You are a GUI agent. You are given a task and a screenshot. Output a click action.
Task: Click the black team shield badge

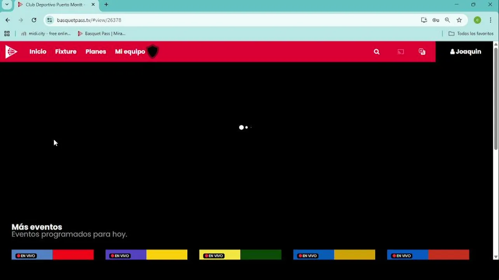(x=153, y=52)
